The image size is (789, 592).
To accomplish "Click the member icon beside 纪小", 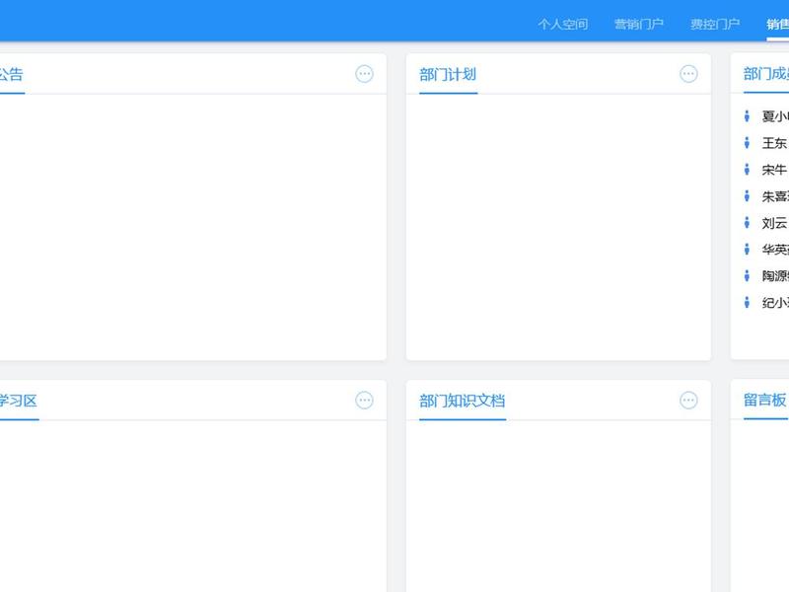I will tap(747, 303).
